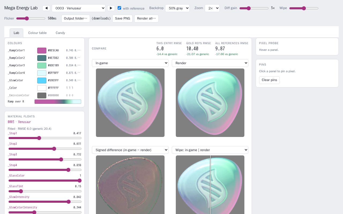Click the Clear pins button
The width and height of the screenshot is (343, 214).
click(x=269, y=80)
